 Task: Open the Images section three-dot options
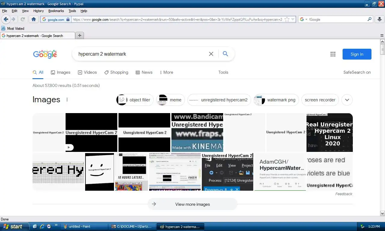pyautogui.click(x=67, y=100)
